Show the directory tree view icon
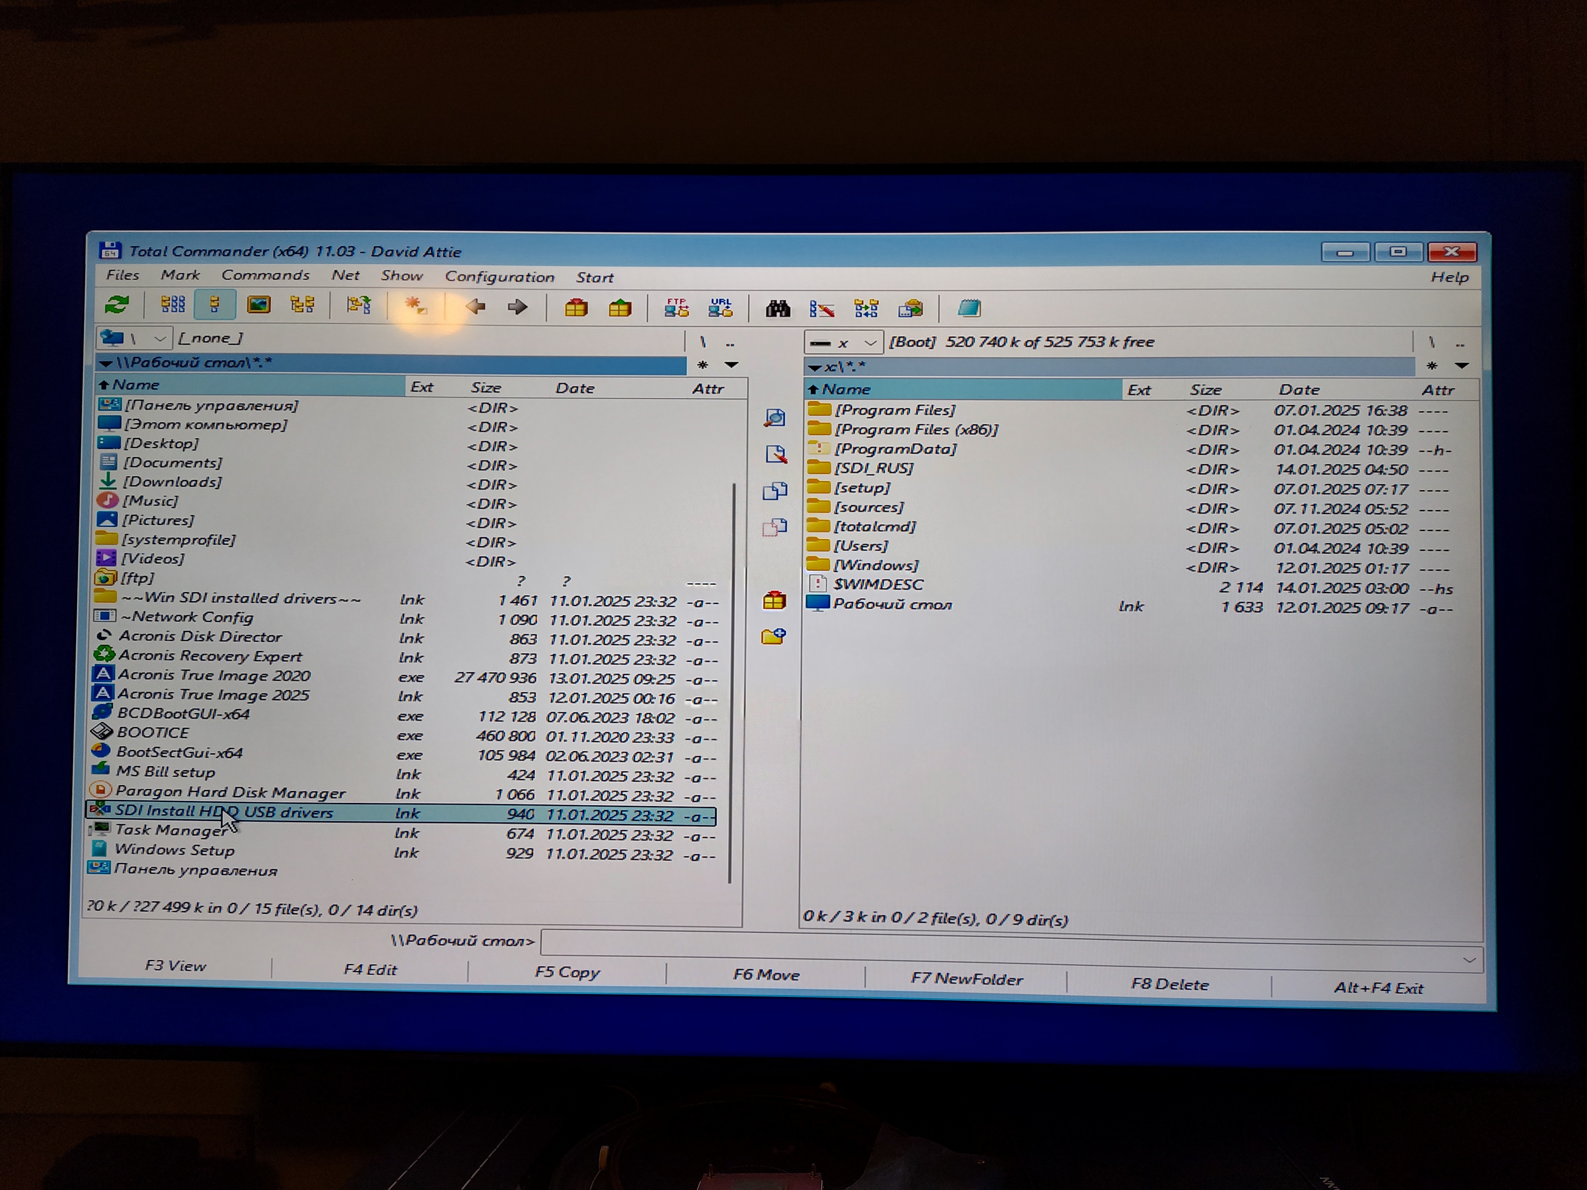This screenshot has height=1190, width=1587. [x=302, y=306]
